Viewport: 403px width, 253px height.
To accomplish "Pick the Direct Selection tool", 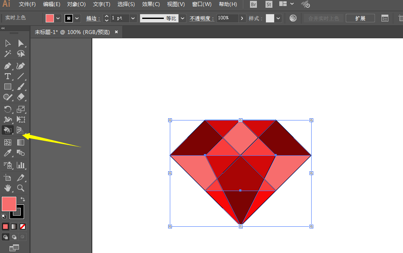I will 21,43.
